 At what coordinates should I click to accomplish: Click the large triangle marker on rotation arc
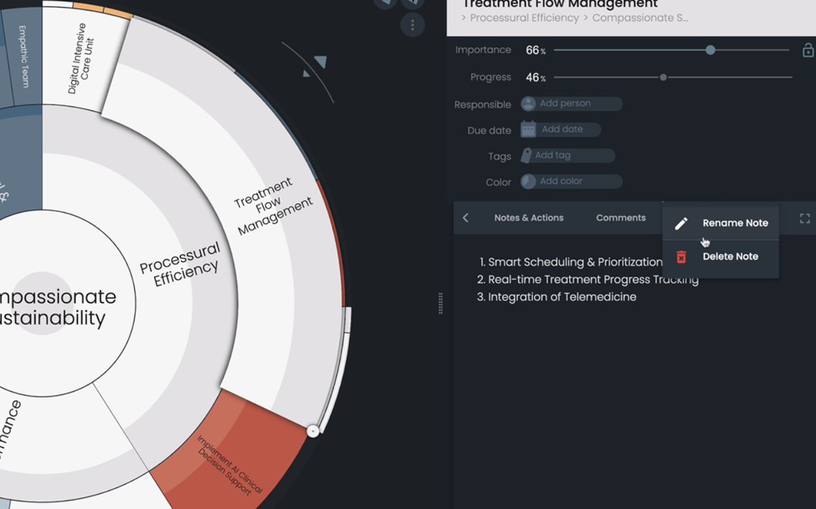(x=320, y=62)
